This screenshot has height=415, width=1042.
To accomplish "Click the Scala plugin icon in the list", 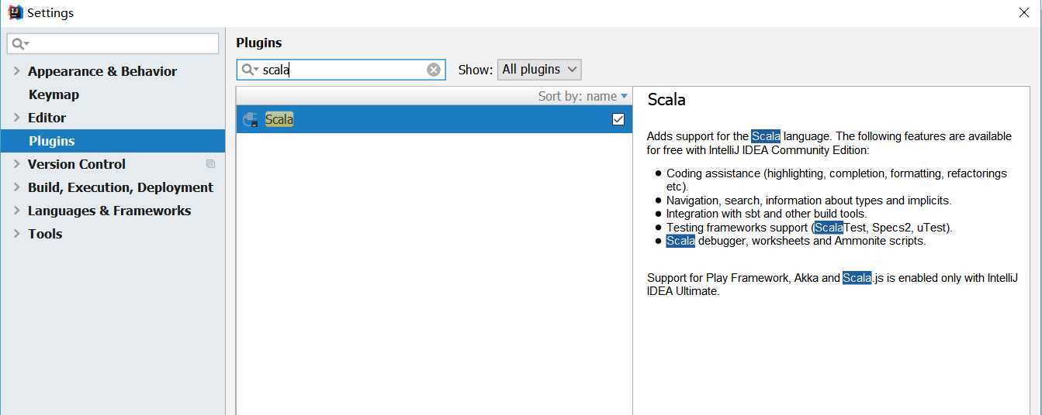I will pos(251,119).
